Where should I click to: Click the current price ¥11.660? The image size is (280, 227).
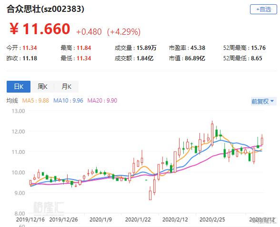pyautogui.click(x=40, y=28)
